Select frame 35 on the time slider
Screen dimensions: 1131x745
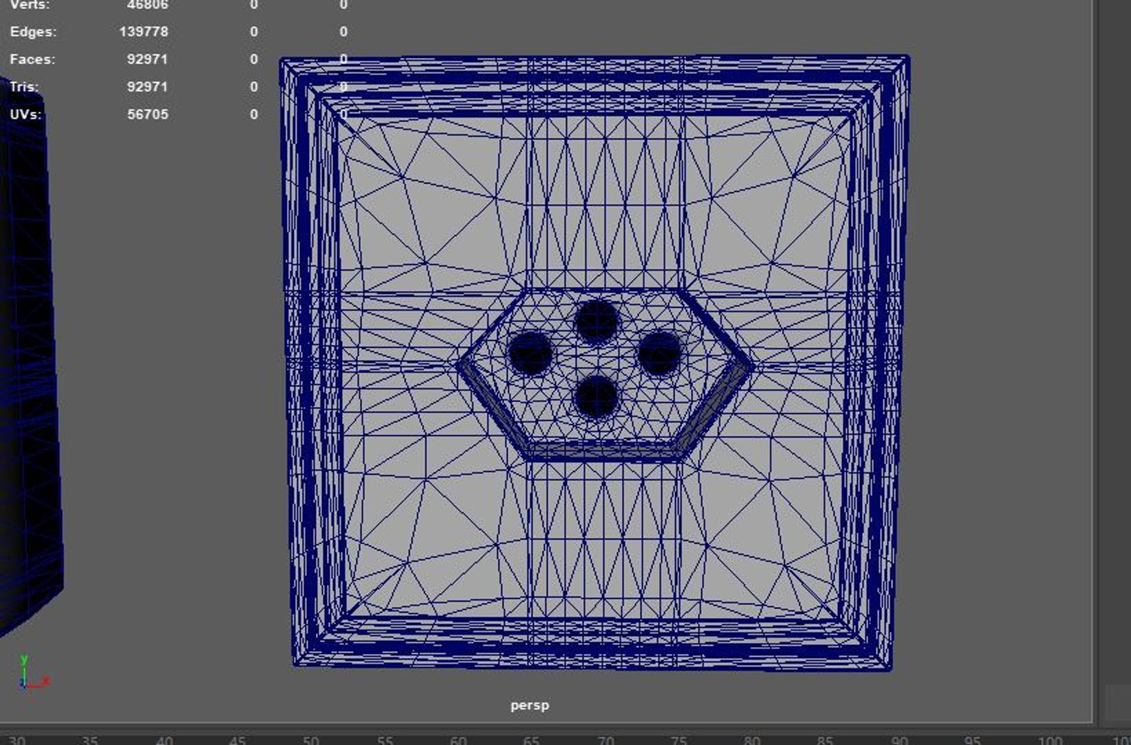(90, 741)
